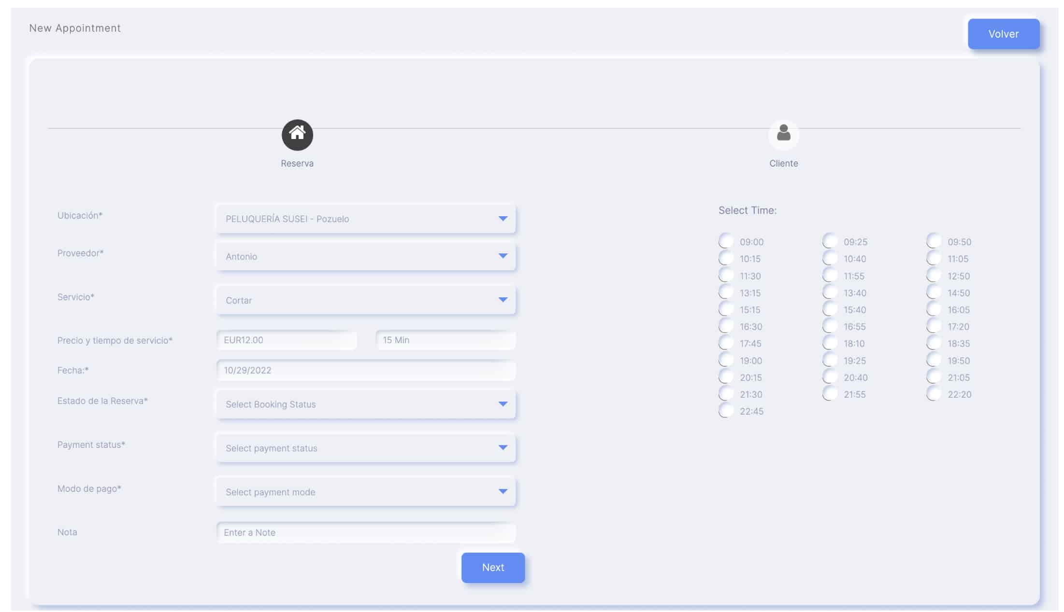Click the 'Fecha:*' label
Screen dimensions: 1064x612
tap(73, 370)
